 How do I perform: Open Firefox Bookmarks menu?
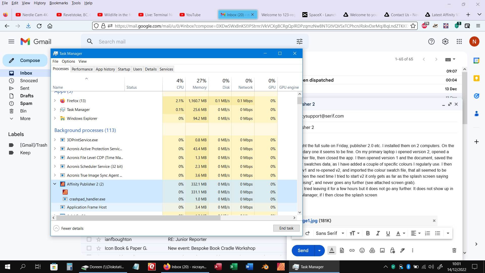pos(59,3)
